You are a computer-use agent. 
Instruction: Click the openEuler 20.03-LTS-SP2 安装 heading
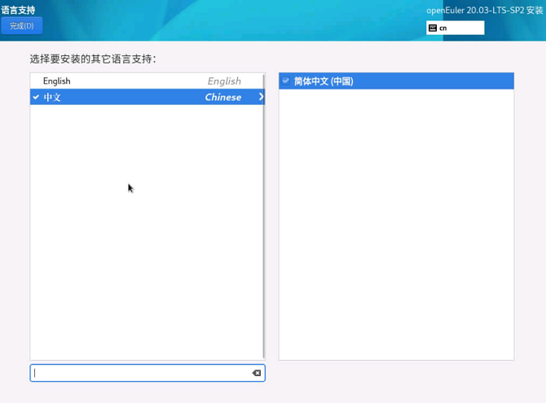coord(484,11)
